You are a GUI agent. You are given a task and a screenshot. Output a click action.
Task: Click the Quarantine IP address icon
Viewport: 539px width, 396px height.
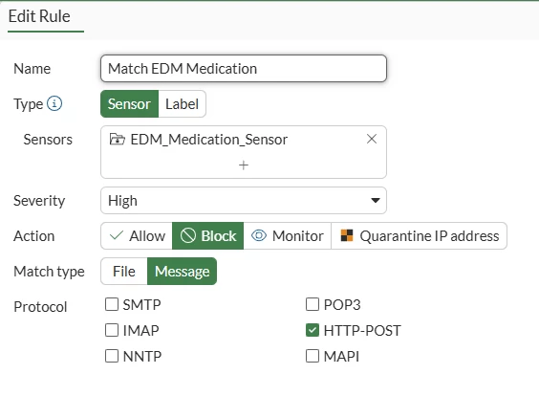(x=347, y=235)
